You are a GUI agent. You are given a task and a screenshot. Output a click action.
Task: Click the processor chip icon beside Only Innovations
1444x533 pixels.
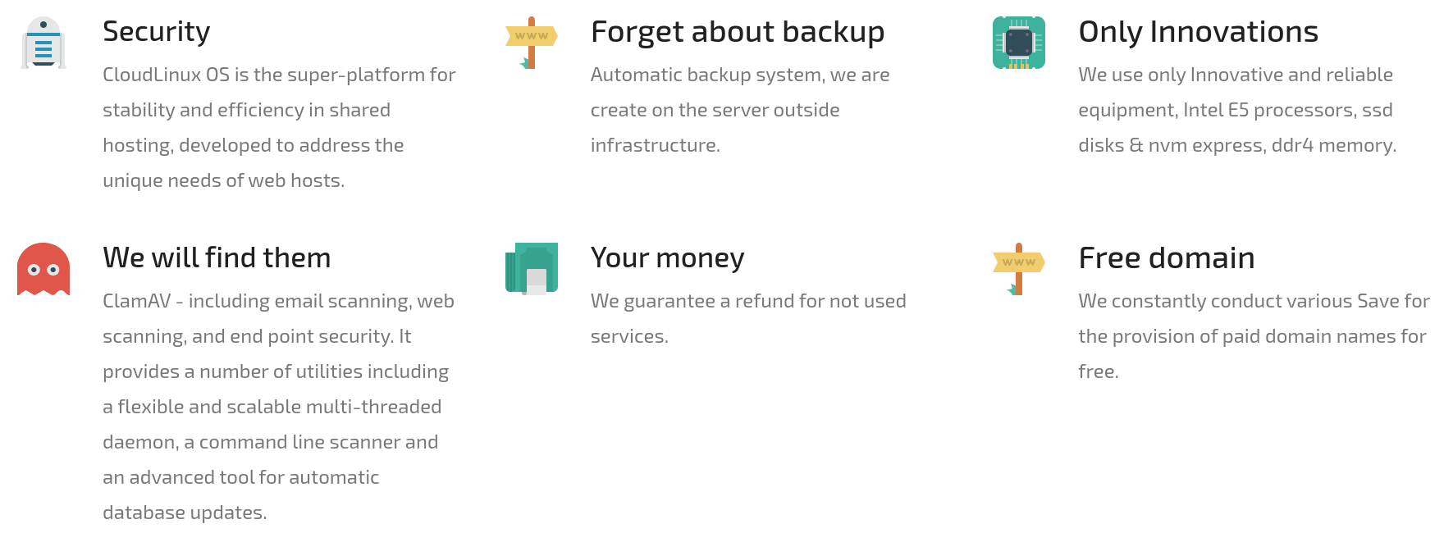click(x=1019, y=43)
